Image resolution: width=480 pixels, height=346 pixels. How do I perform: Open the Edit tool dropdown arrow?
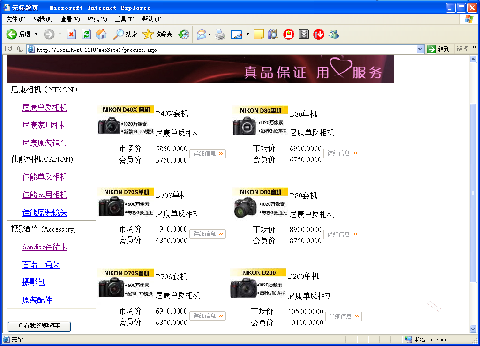pos(247,34)
